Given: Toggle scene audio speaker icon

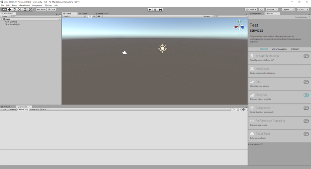Looking at the screenshot, I should pyautogui.click(x=94, y=16).
